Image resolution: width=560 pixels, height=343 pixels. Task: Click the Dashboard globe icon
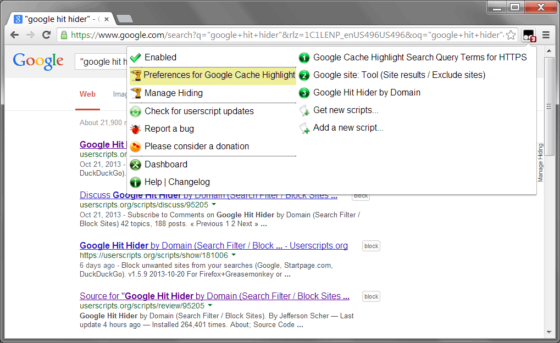[135, 164]
